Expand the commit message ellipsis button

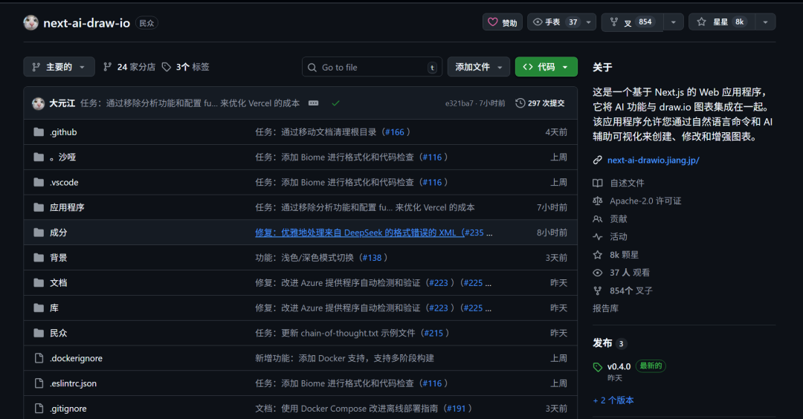pos(314,103)
